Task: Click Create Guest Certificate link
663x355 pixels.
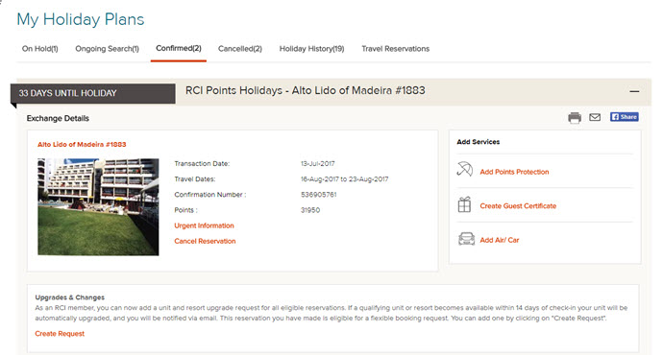Action: (518, 206)
